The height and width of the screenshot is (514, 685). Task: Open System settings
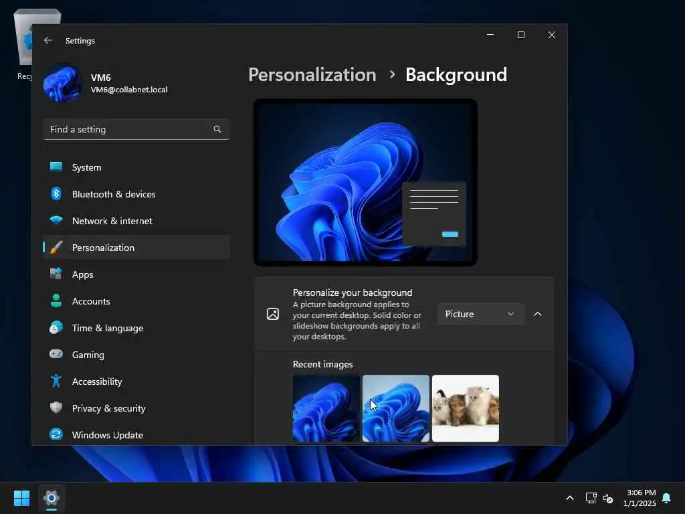pyautogui.click(x=136, y=167)
